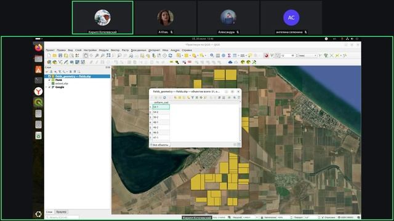Select the Zoom Out magnifier tool

tap(103, 56)
